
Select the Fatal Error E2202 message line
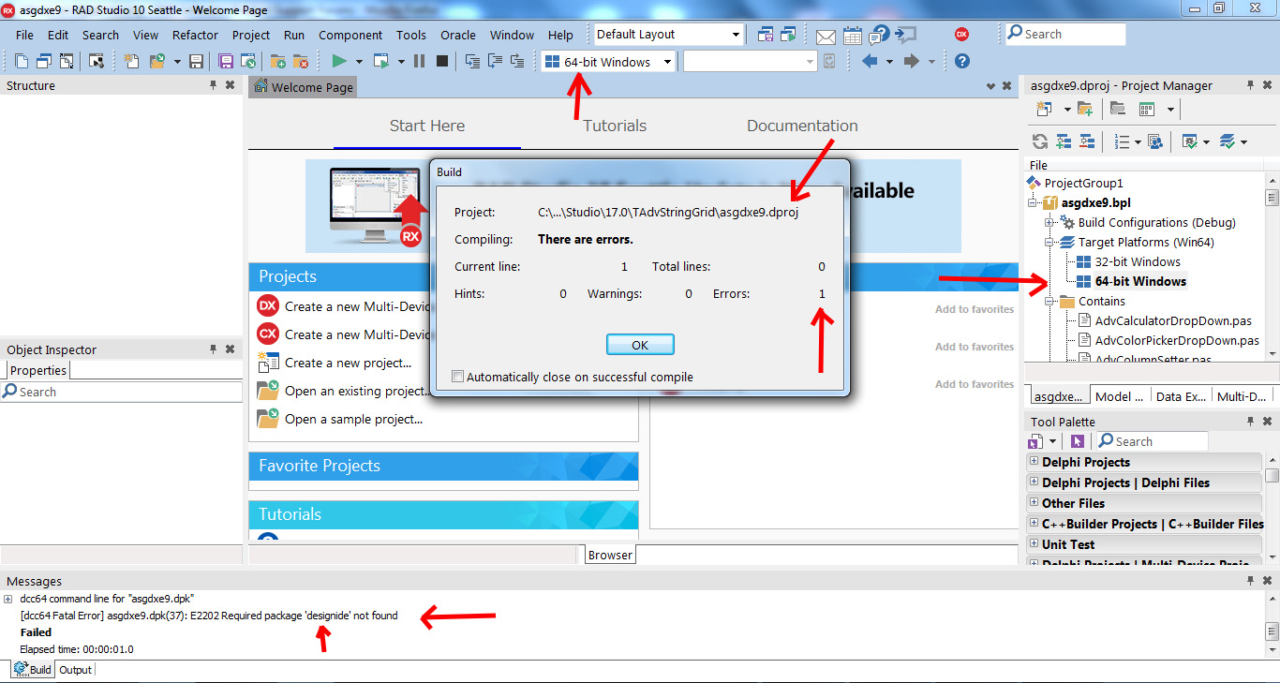pyautogui.click(x=209, y=616)
